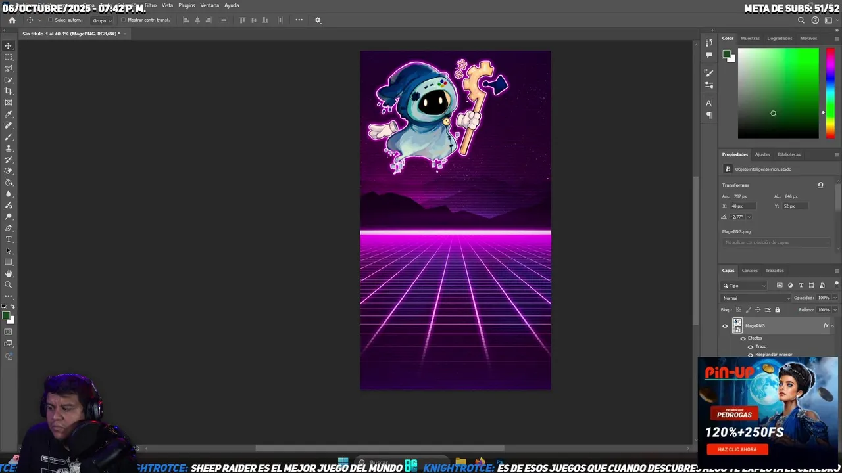Click the three-dots more options icon
842x473 pixels.
pos(299,20)
